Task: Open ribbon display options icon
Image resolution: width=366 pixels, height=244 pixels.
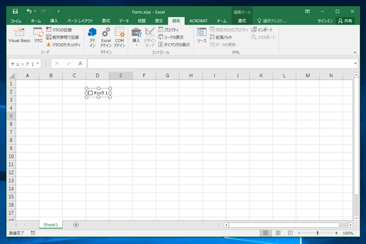Action: coord(307,11)
